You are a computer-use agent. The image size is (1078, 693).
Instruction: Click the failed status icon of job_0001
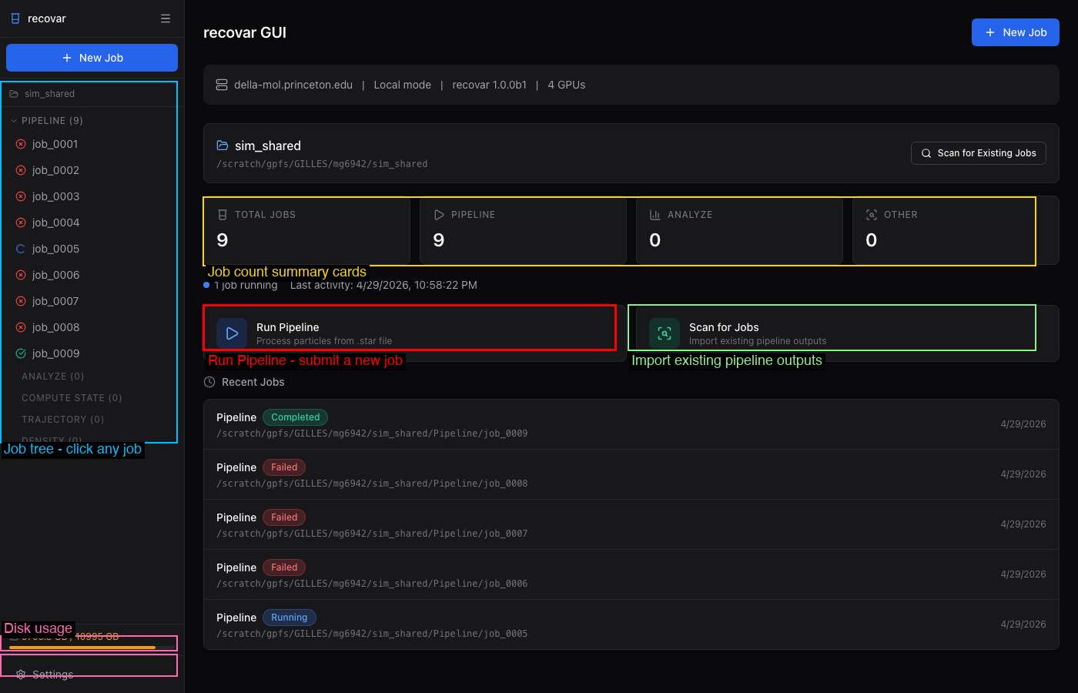21,144
